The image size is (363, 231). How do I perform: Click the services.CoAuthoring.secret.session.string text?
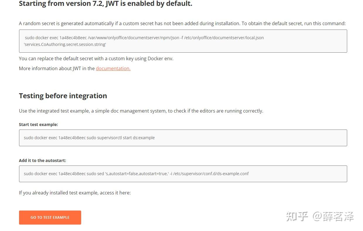(x=65, y=44)
